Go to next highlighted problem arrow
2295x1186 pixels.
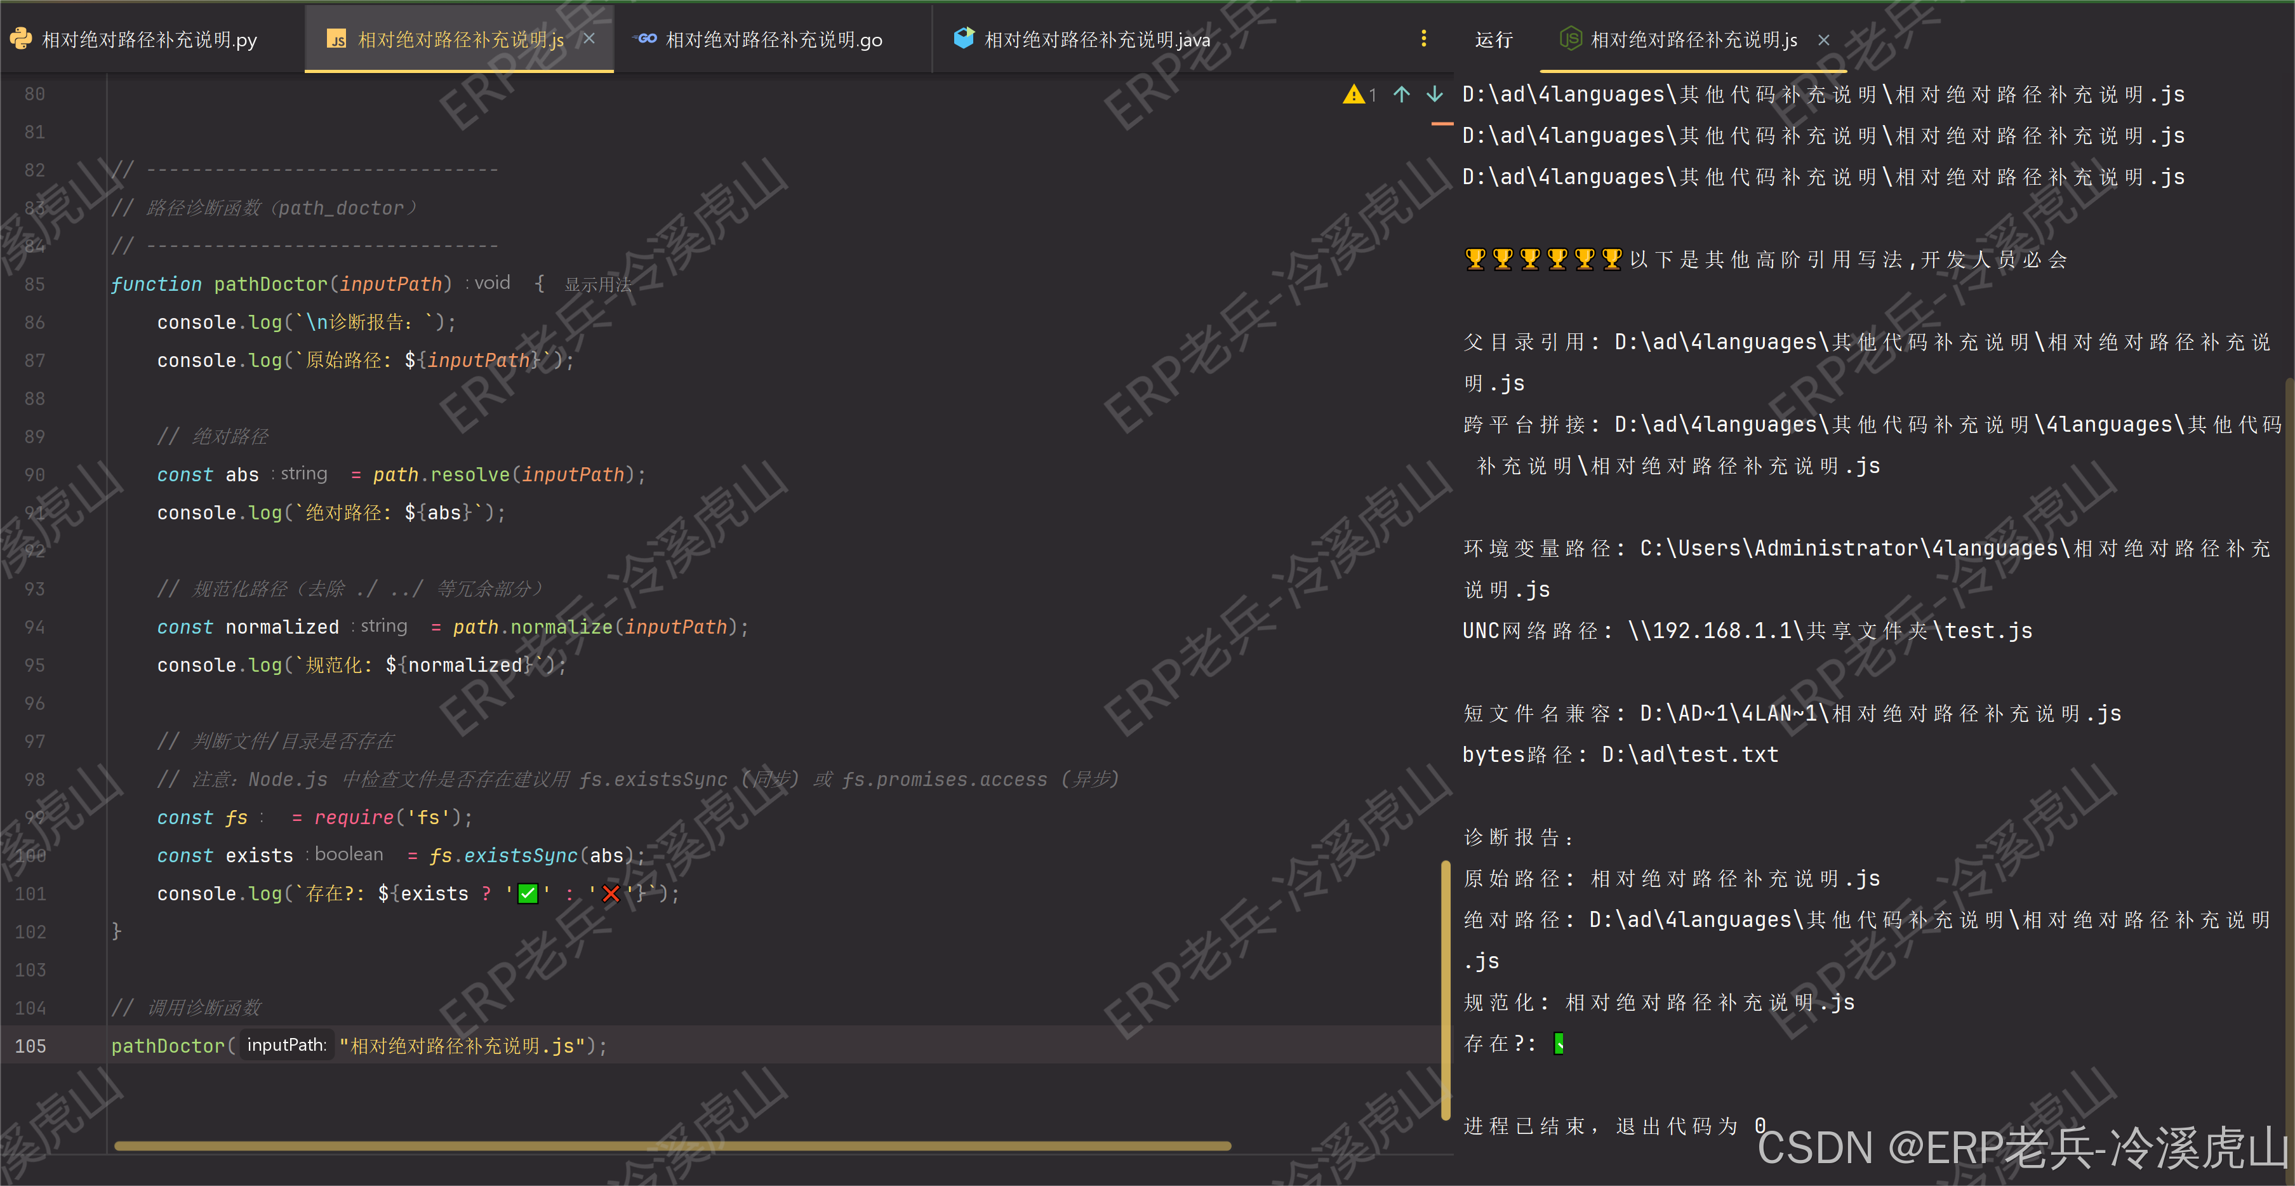[x=1434, y=93]
